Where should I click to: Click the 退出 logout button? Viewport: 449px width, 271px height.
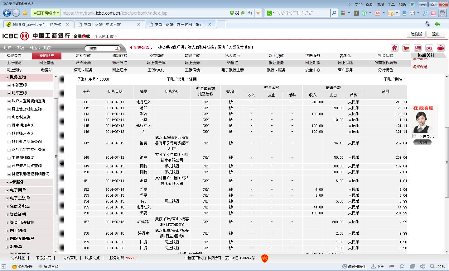(x=436, y=34)
